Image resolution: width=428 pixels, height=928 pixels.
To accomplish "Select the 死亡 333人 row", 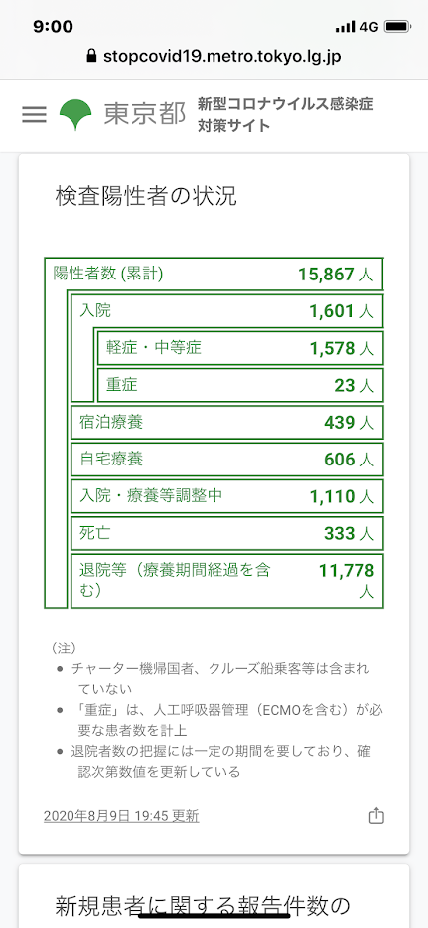I will coord(227,533).
